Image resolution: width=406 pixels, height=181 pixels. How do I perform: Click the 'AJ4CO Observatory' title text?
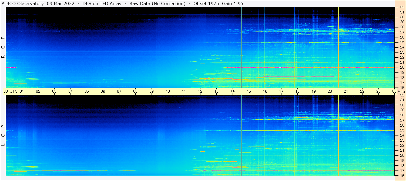click(x=23, y=4)
